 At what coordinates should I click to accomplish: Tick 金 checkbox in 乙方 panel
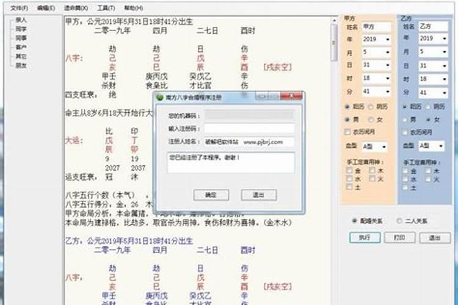click(x=405, y=171)
